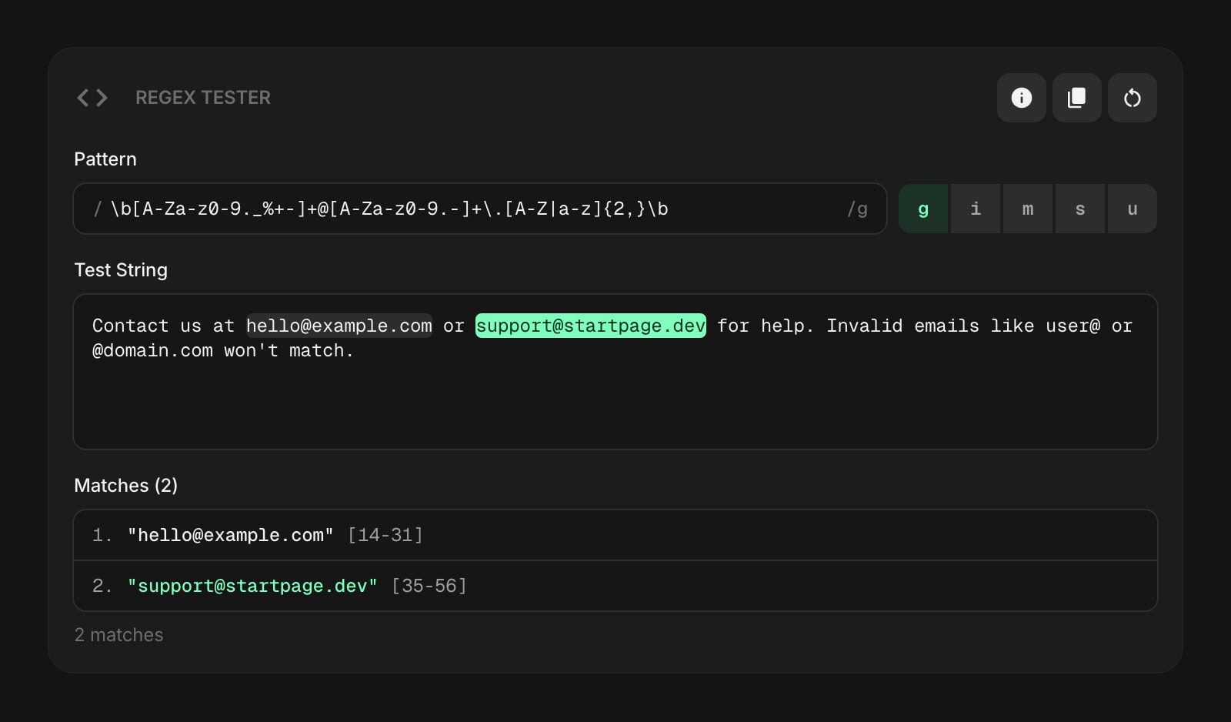1231x722 pixels.
Task: Open regex info with the info icon
Action: 1021,98
